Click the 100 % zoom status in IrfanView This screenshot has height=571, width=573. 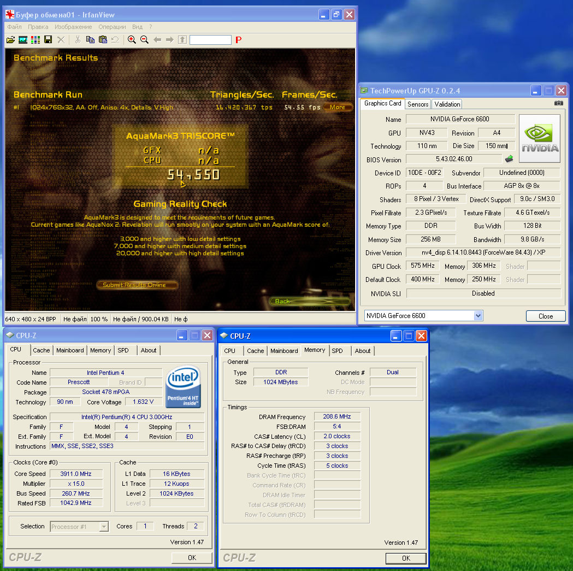99,319
